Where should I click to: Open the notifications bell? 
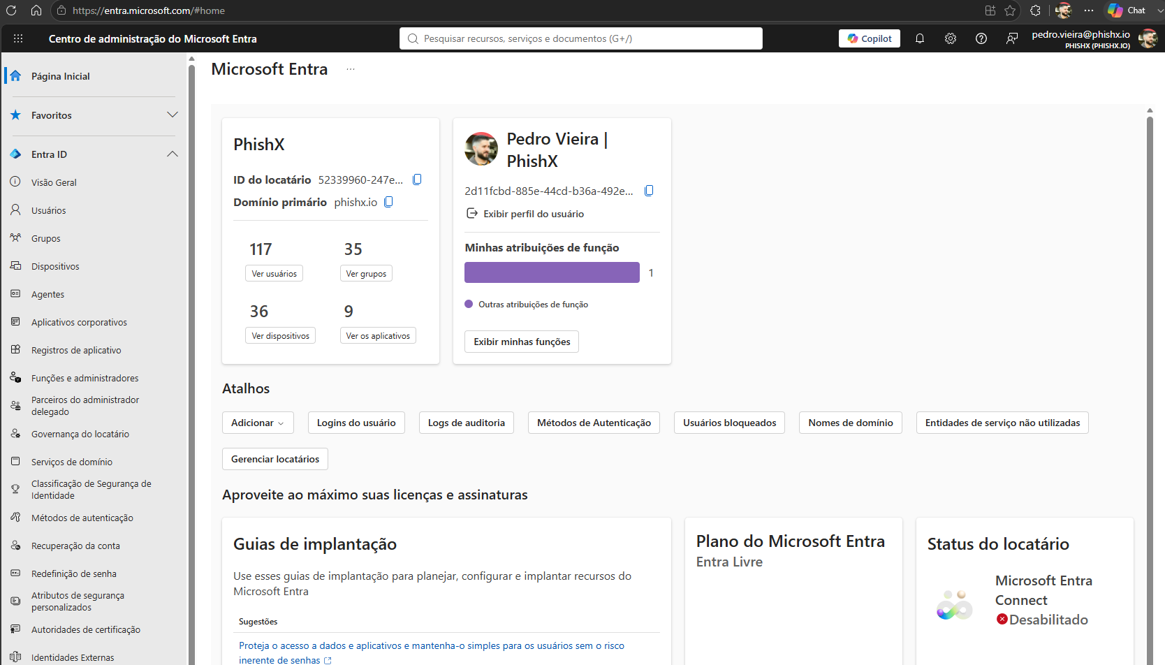(x=920, y=38)
